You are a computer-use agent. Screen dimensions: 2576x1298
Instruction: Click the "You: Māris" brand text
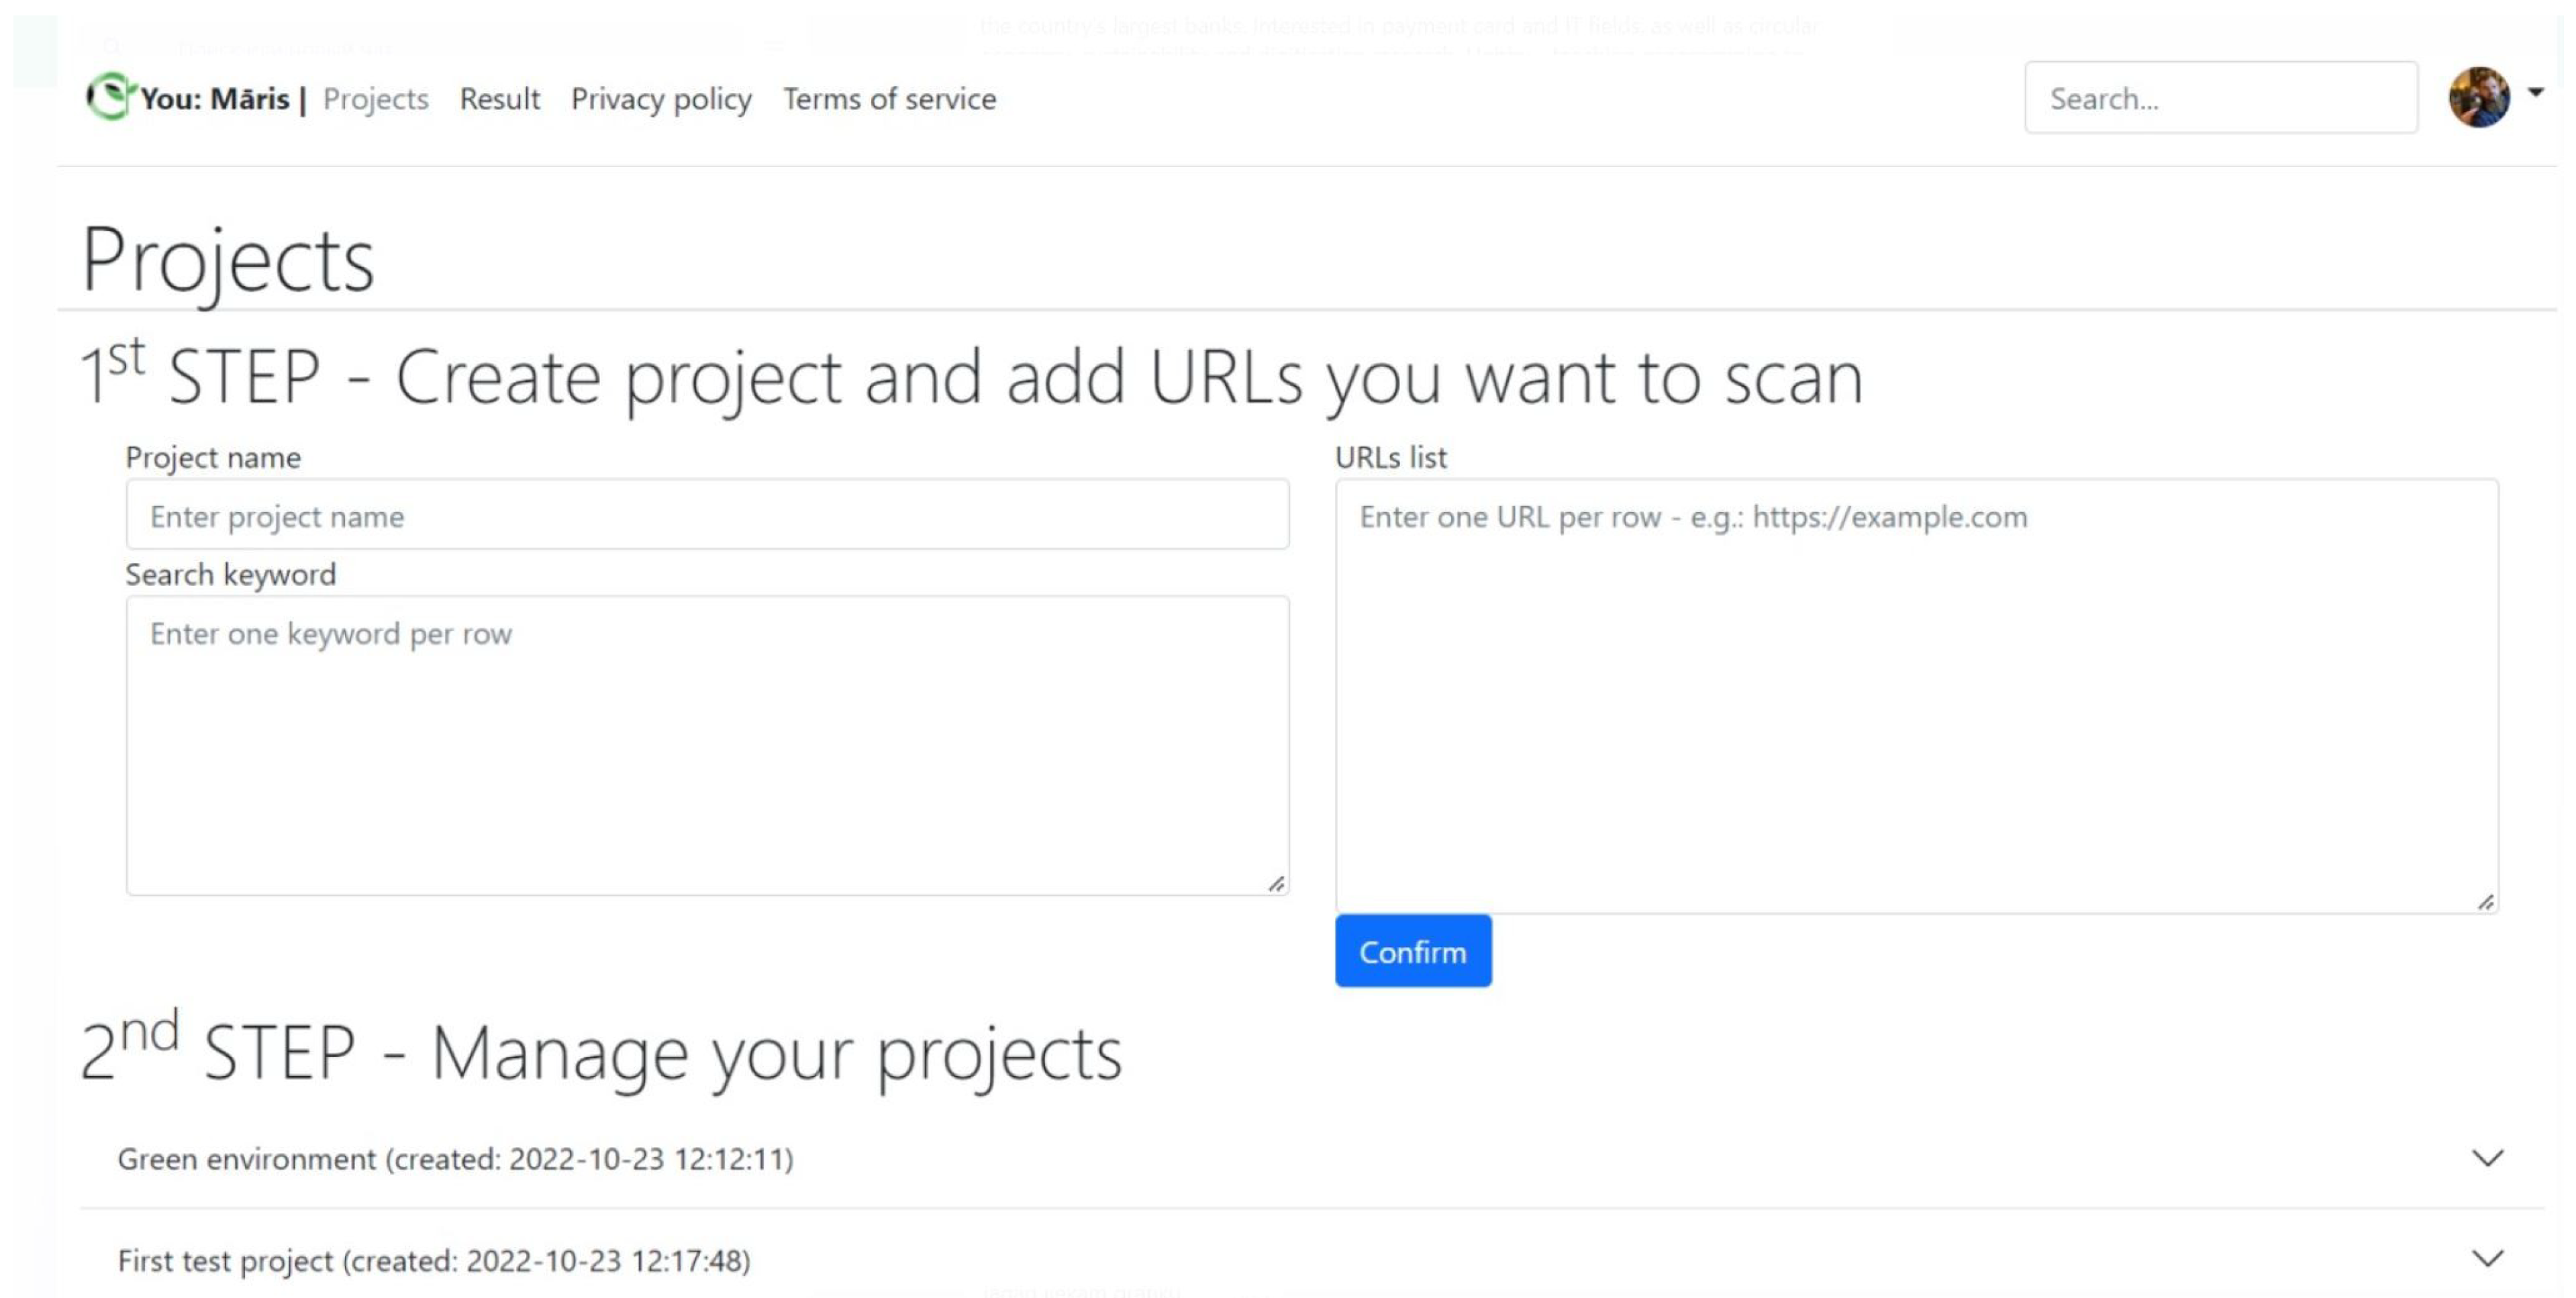click(215, 99)
